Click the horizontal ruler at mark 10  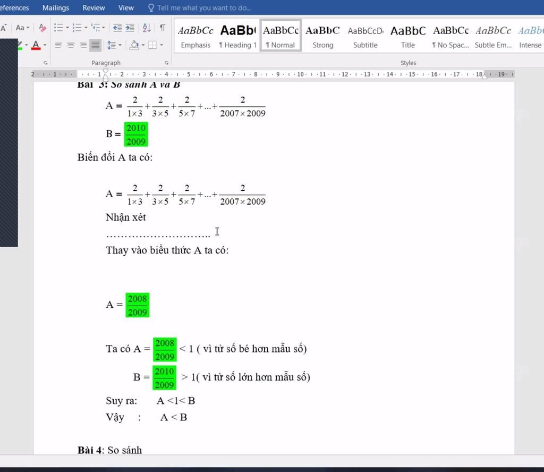(301, 74)
